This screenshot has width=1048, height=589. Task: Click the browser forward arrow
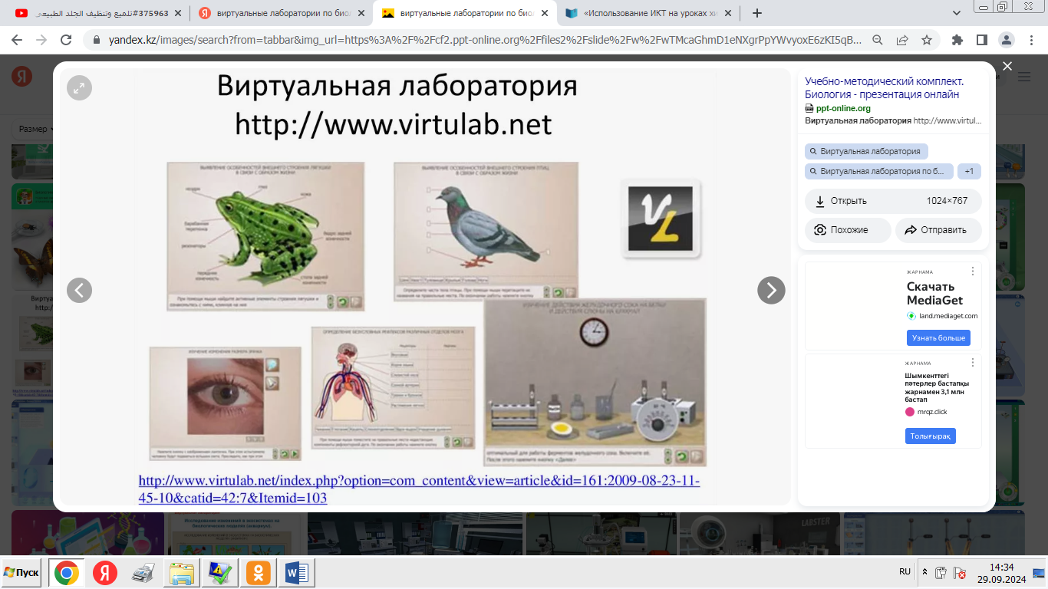(x=42, y=40)
